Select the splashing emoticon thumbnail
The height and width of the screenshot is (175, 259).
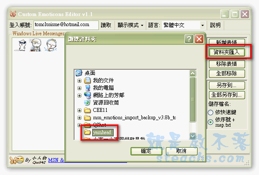pyautogui.click(x=50, y=45)
